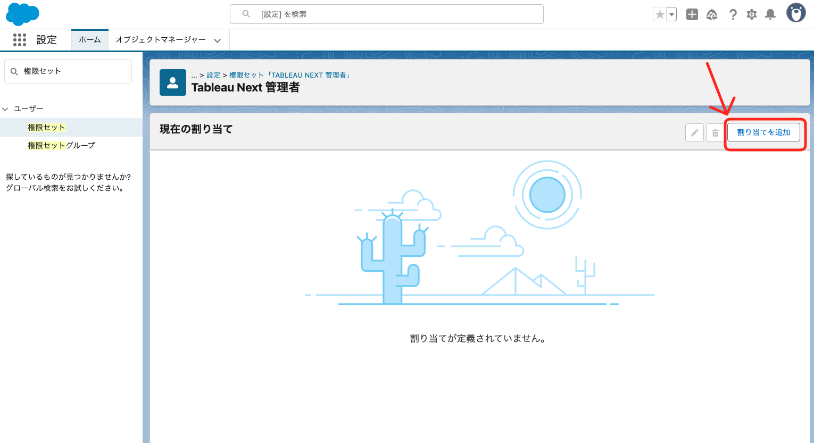Focus the [設定] を検索 search box
814x443 pixels.
click(387, 14)
